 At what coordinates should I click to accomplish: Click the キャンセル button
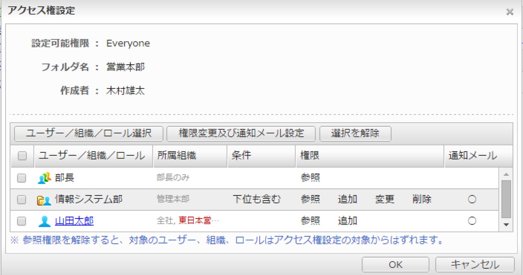pyautogui.click(x=475, y=265)
